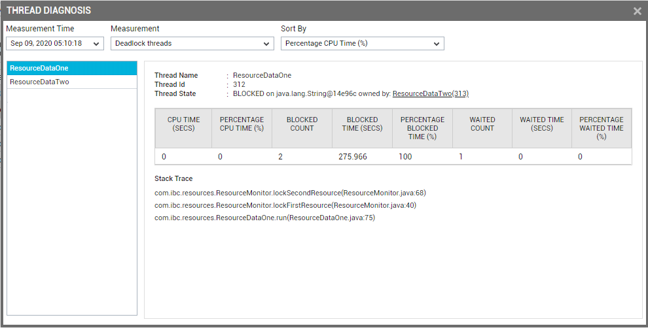The image size is (648, 328).
Task: Click the lockSecondResource stack trace line
Action: pos(290,193)
